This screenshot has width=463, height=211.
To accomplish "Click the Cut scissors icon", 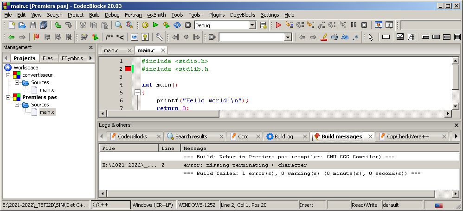I will click(83, 25).
